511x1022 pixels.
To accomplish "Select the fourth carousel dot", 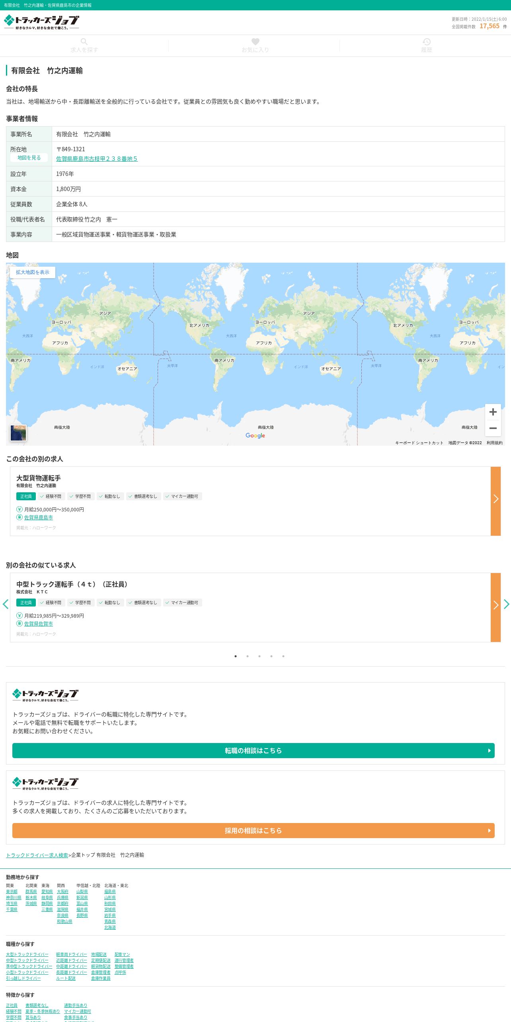I will pyautogui.click(x=271, y=656).
